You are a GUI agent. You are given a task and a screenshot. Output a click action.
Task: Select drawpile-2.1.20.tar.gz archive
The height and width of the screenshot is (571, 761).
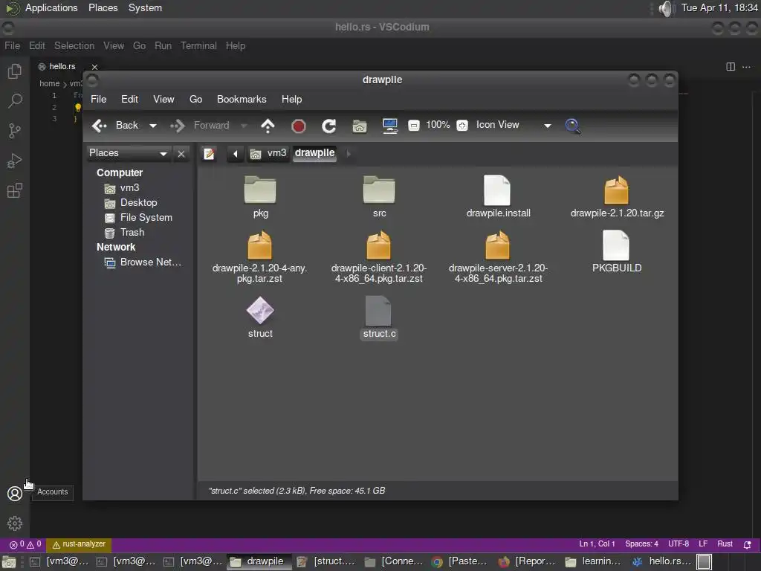[x=617, y=196]
